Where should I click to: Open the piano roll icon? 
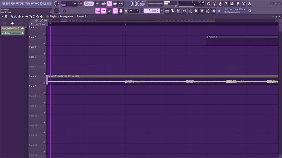[x=173, y=11]
